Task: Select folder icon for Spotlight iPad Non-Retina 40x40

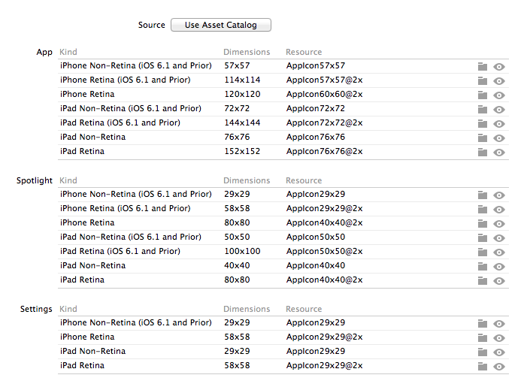Action: click(x=483, y=266)
